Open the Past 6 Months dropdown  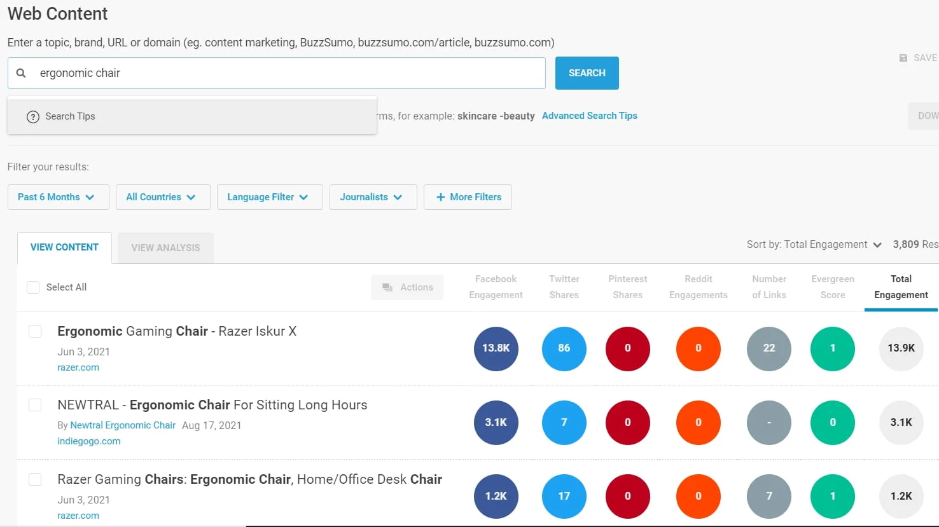[x=58, y=197]
